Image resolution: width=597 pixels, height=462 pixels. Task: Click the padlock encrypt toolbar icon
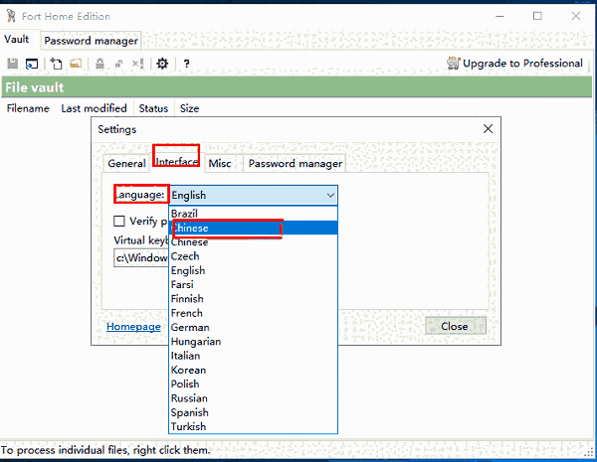tap(99, 64)
